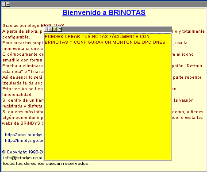
Task: Minimize the yellow note window
Action: pyautogui.click(x=50, y=30)
